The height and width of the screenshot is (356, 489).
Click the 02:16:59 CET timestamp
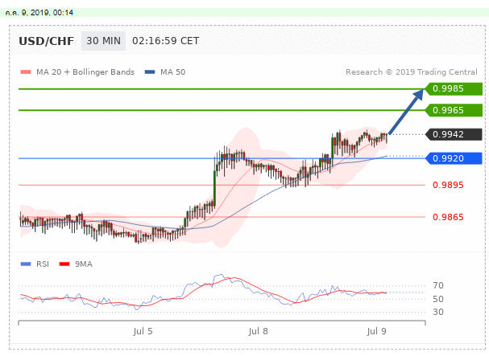point(166,41)
